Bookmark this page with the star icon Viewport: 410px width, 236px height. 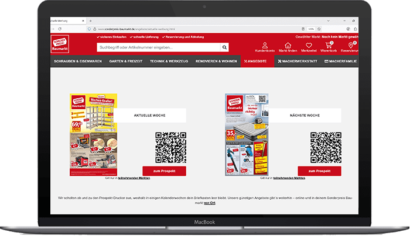(x=319, y=29)
